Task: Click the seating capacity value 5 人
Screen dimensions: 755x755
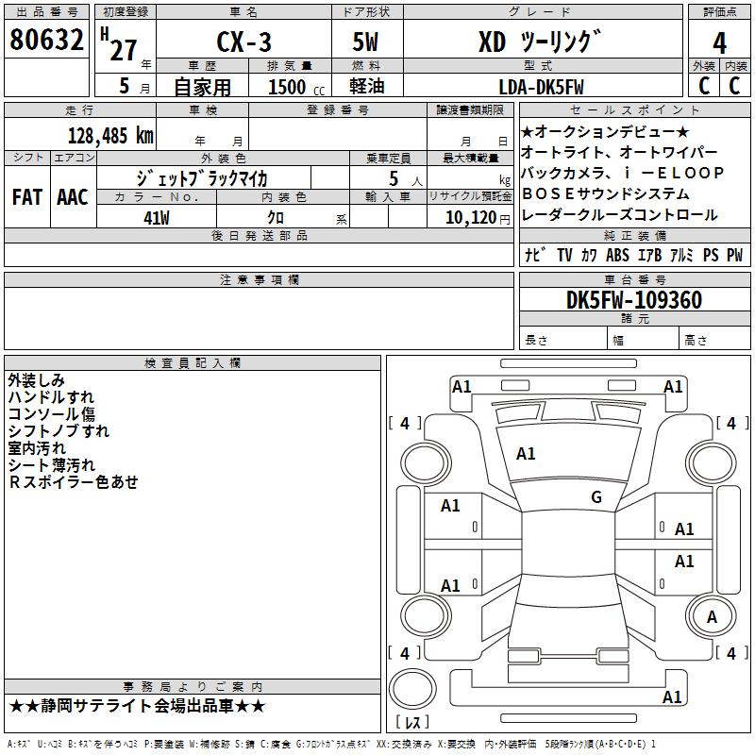Action: (x=405, y=179)
